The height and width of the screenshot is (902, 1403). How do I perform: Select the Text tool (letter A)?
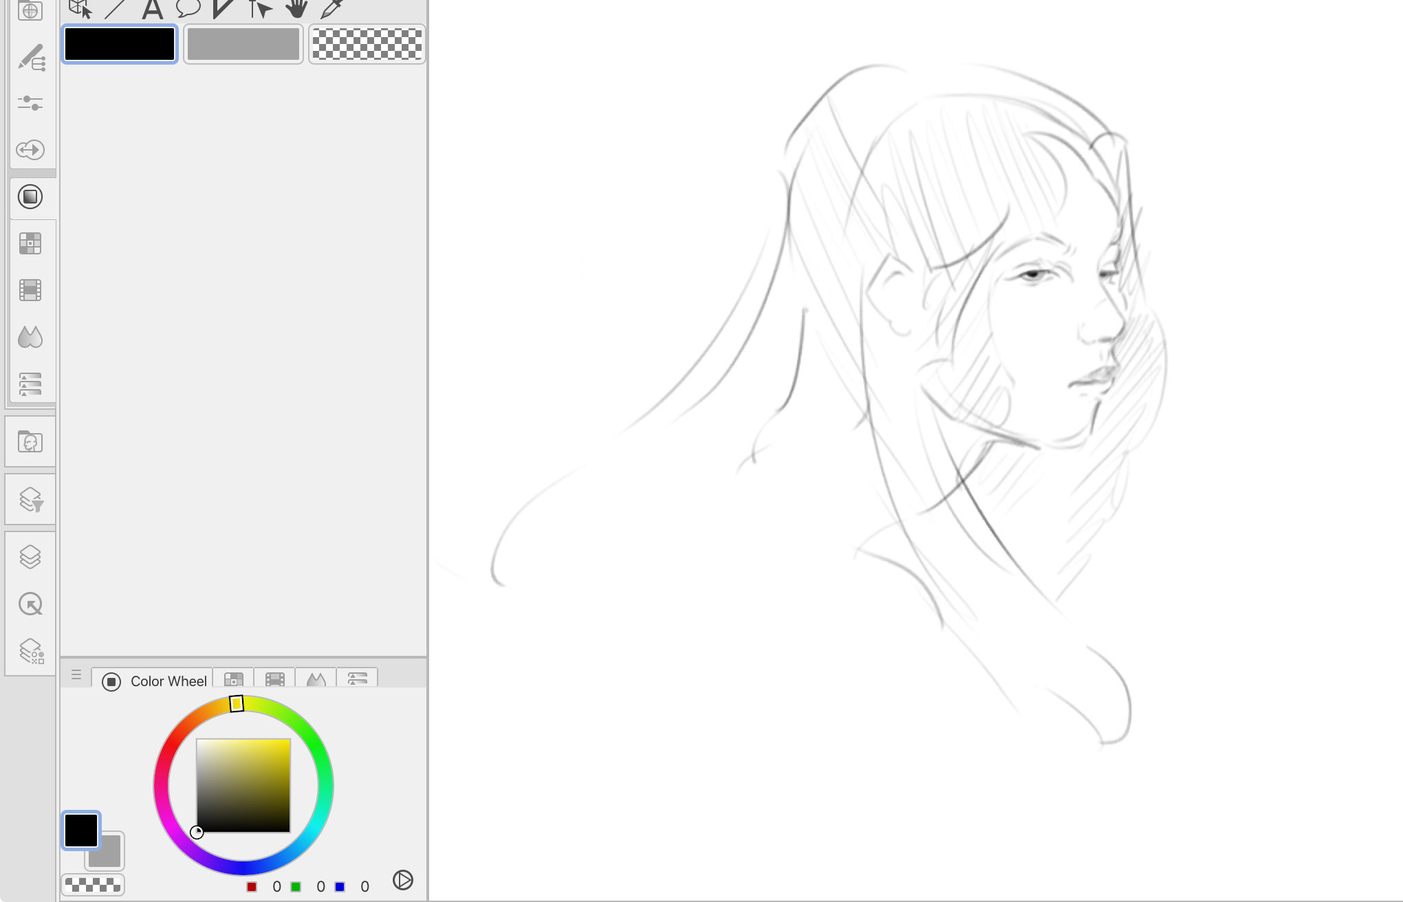[152, 9]
